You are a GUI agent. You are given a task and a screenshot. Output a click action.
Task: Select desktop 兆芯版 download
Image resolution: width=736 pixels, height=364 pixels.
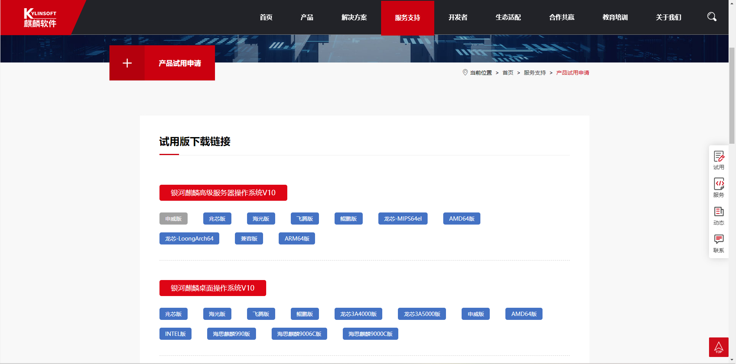[x=174, y=314]
